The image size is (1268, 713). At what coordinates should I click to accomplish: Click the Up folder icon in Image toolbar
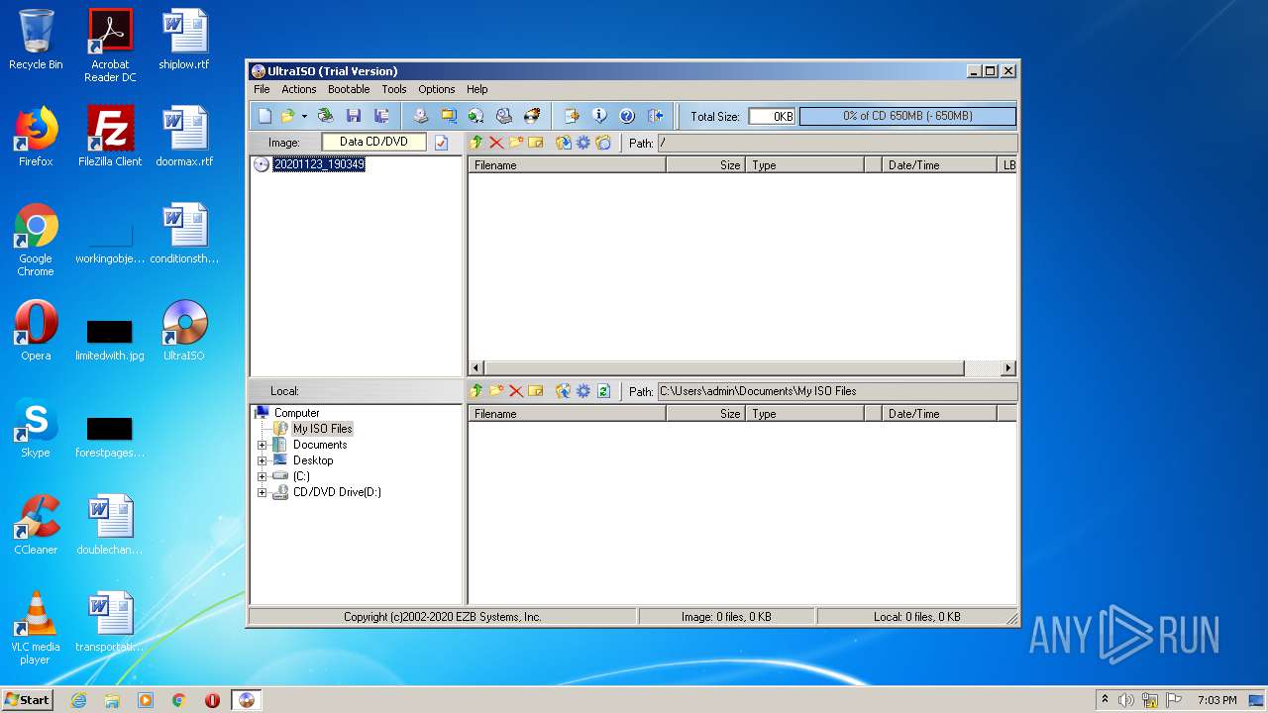pyautogui.click(x=476, y=143)
